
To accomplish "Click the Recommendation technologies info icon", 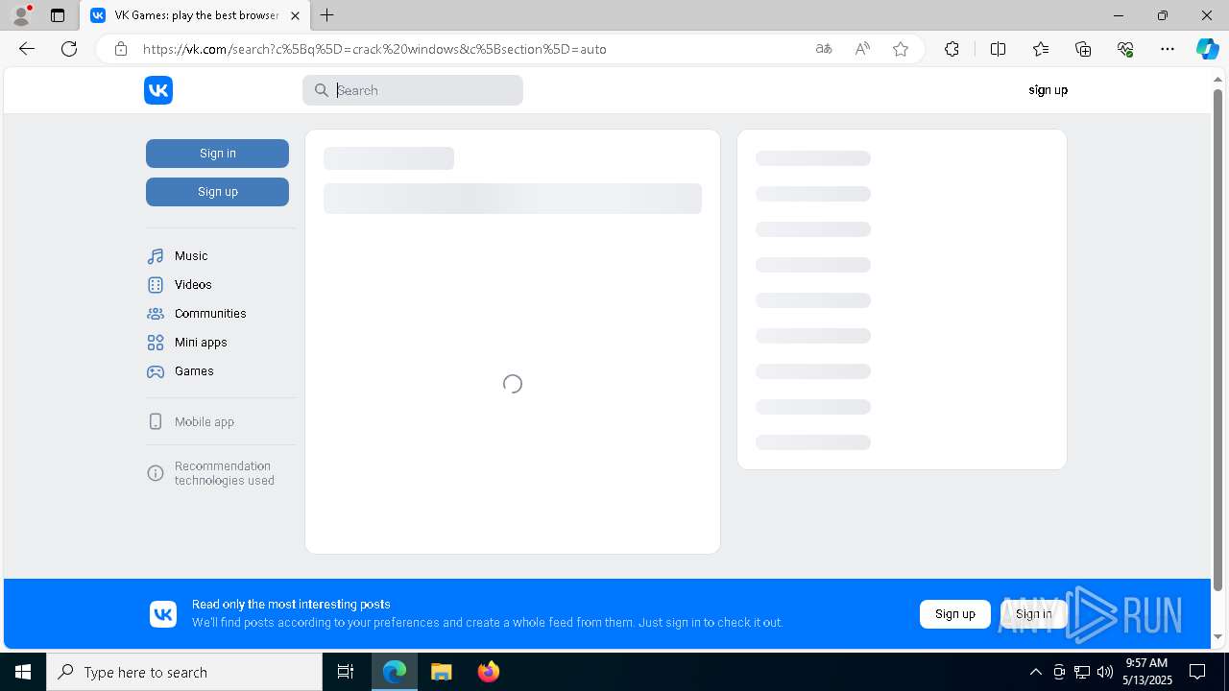I will (156, 473).
